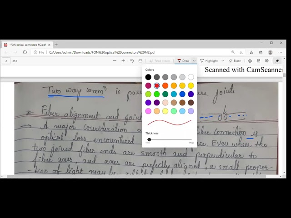Viewport: 291px width, 218px height.
Task: Click the browser forward arrow
Action: click(15, 53)
